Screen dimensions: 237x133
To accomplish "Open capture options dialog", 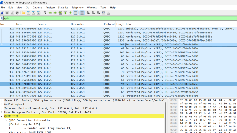I will 17,13.
